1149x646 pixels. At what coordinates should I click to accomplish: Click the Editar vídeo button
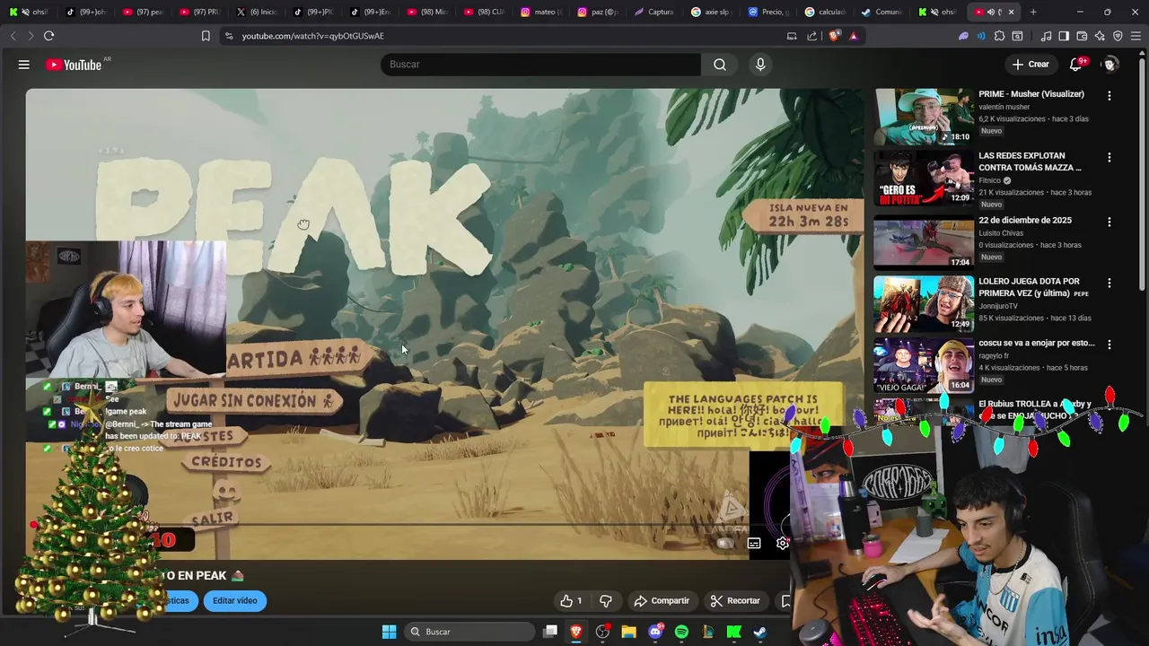pyautogui.click(x=234, y=601)
